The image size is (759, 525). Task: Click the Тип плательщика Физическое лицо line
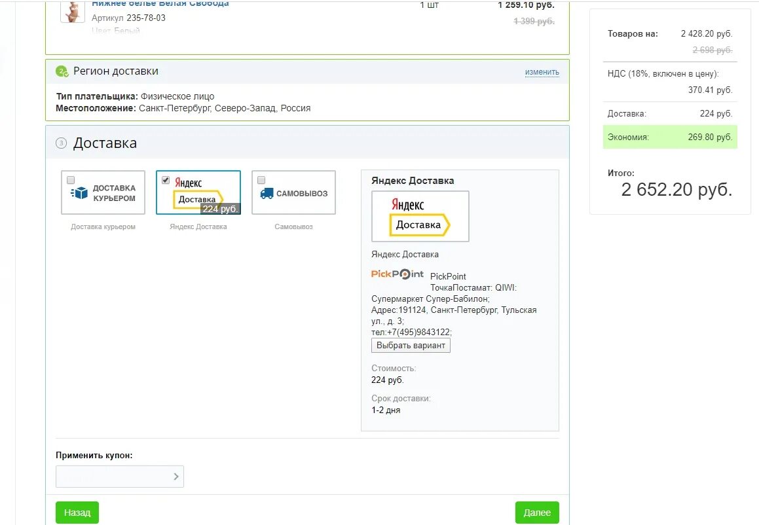point(135,96)
